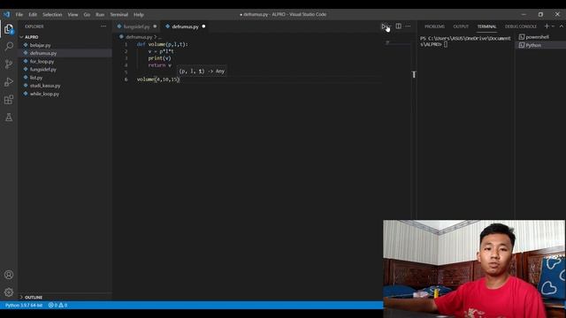
Task: Switch to the Terminal panel tab
Action: tap(486, 26)
